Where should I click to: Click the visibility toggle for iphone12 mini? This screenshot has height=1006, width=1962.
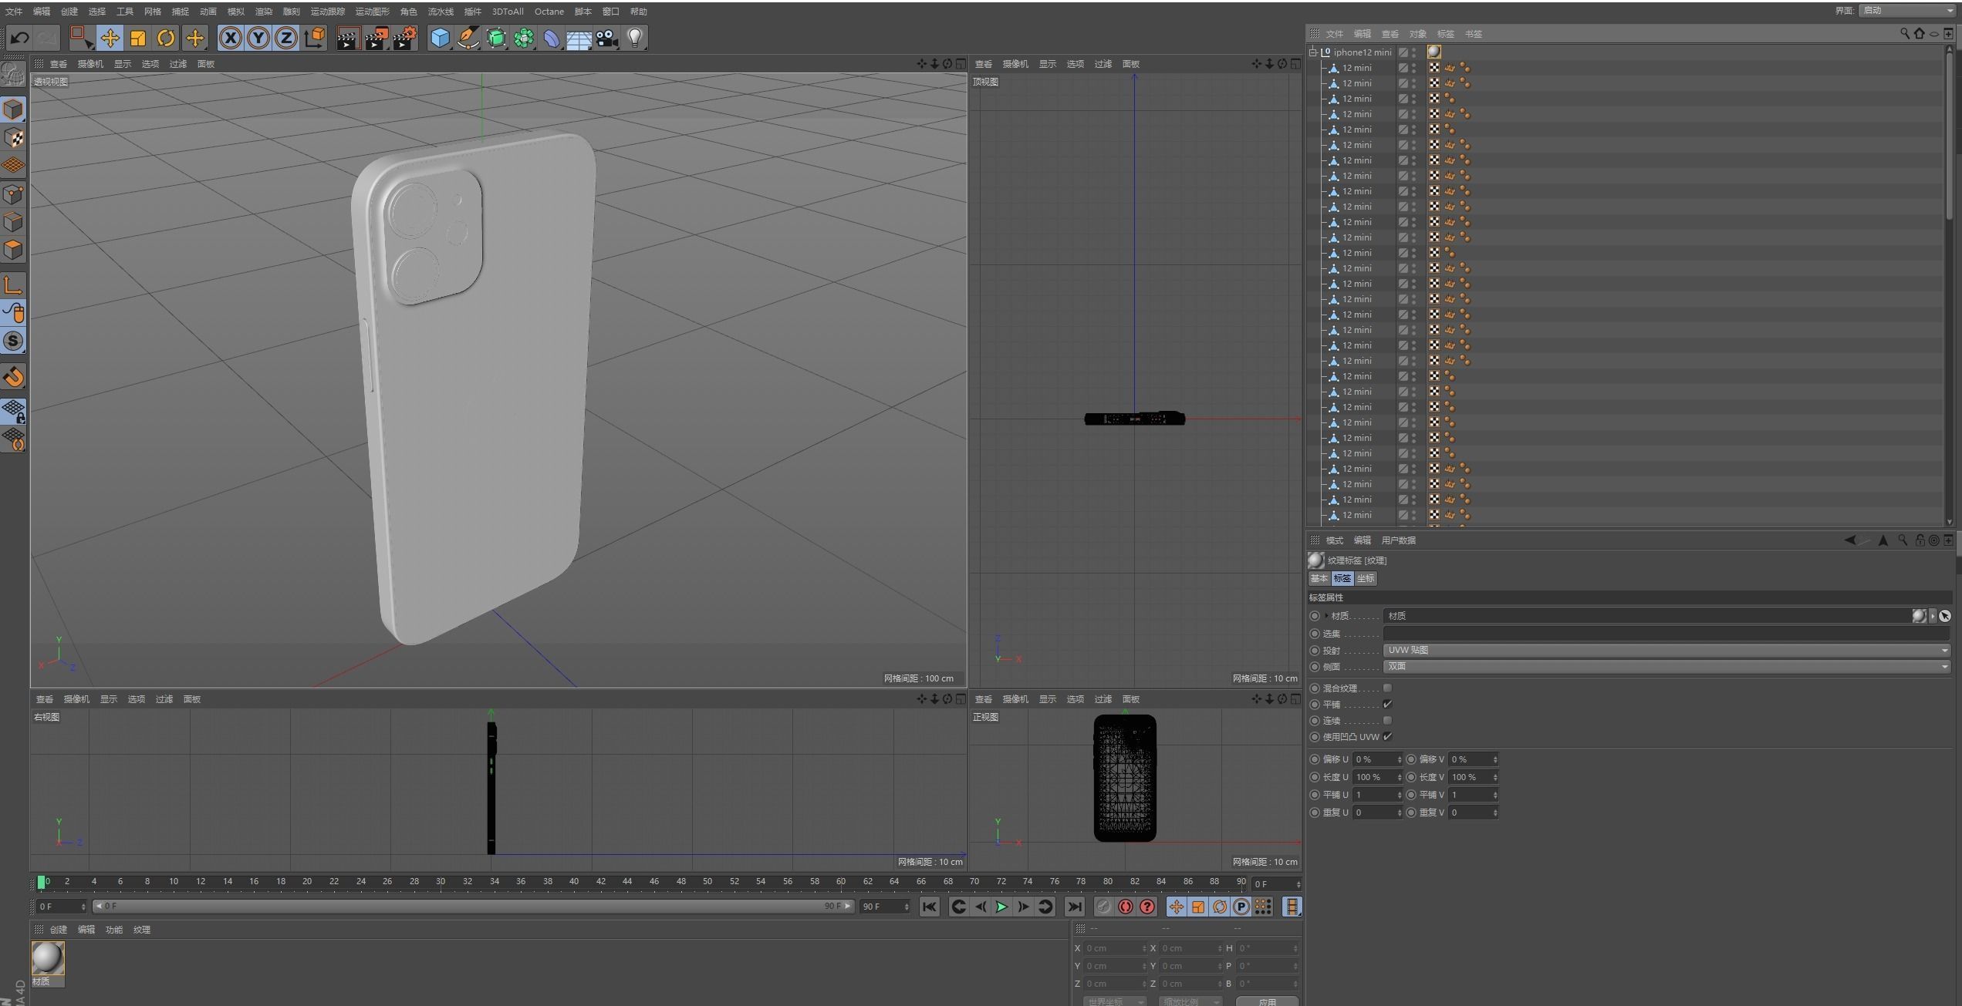click(x=1413, y=52)
